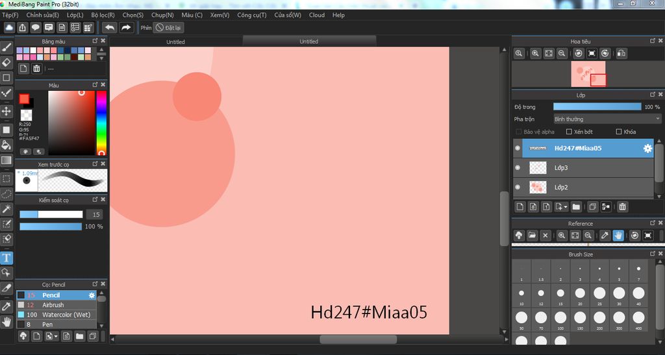Image resolution: width=665 pixels, height=355 pixels.
Task: Select the Magic Wand tool
Action: pos(6,208)
